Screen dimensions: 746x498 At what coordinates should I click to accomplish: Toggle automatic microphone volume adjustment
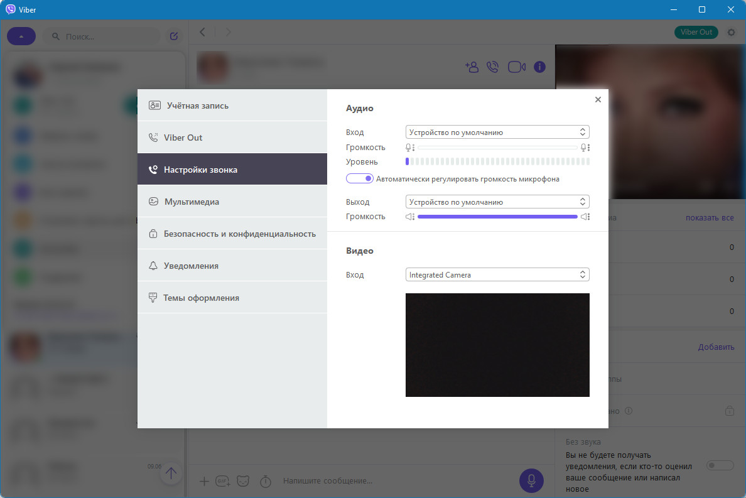point(359,179)
